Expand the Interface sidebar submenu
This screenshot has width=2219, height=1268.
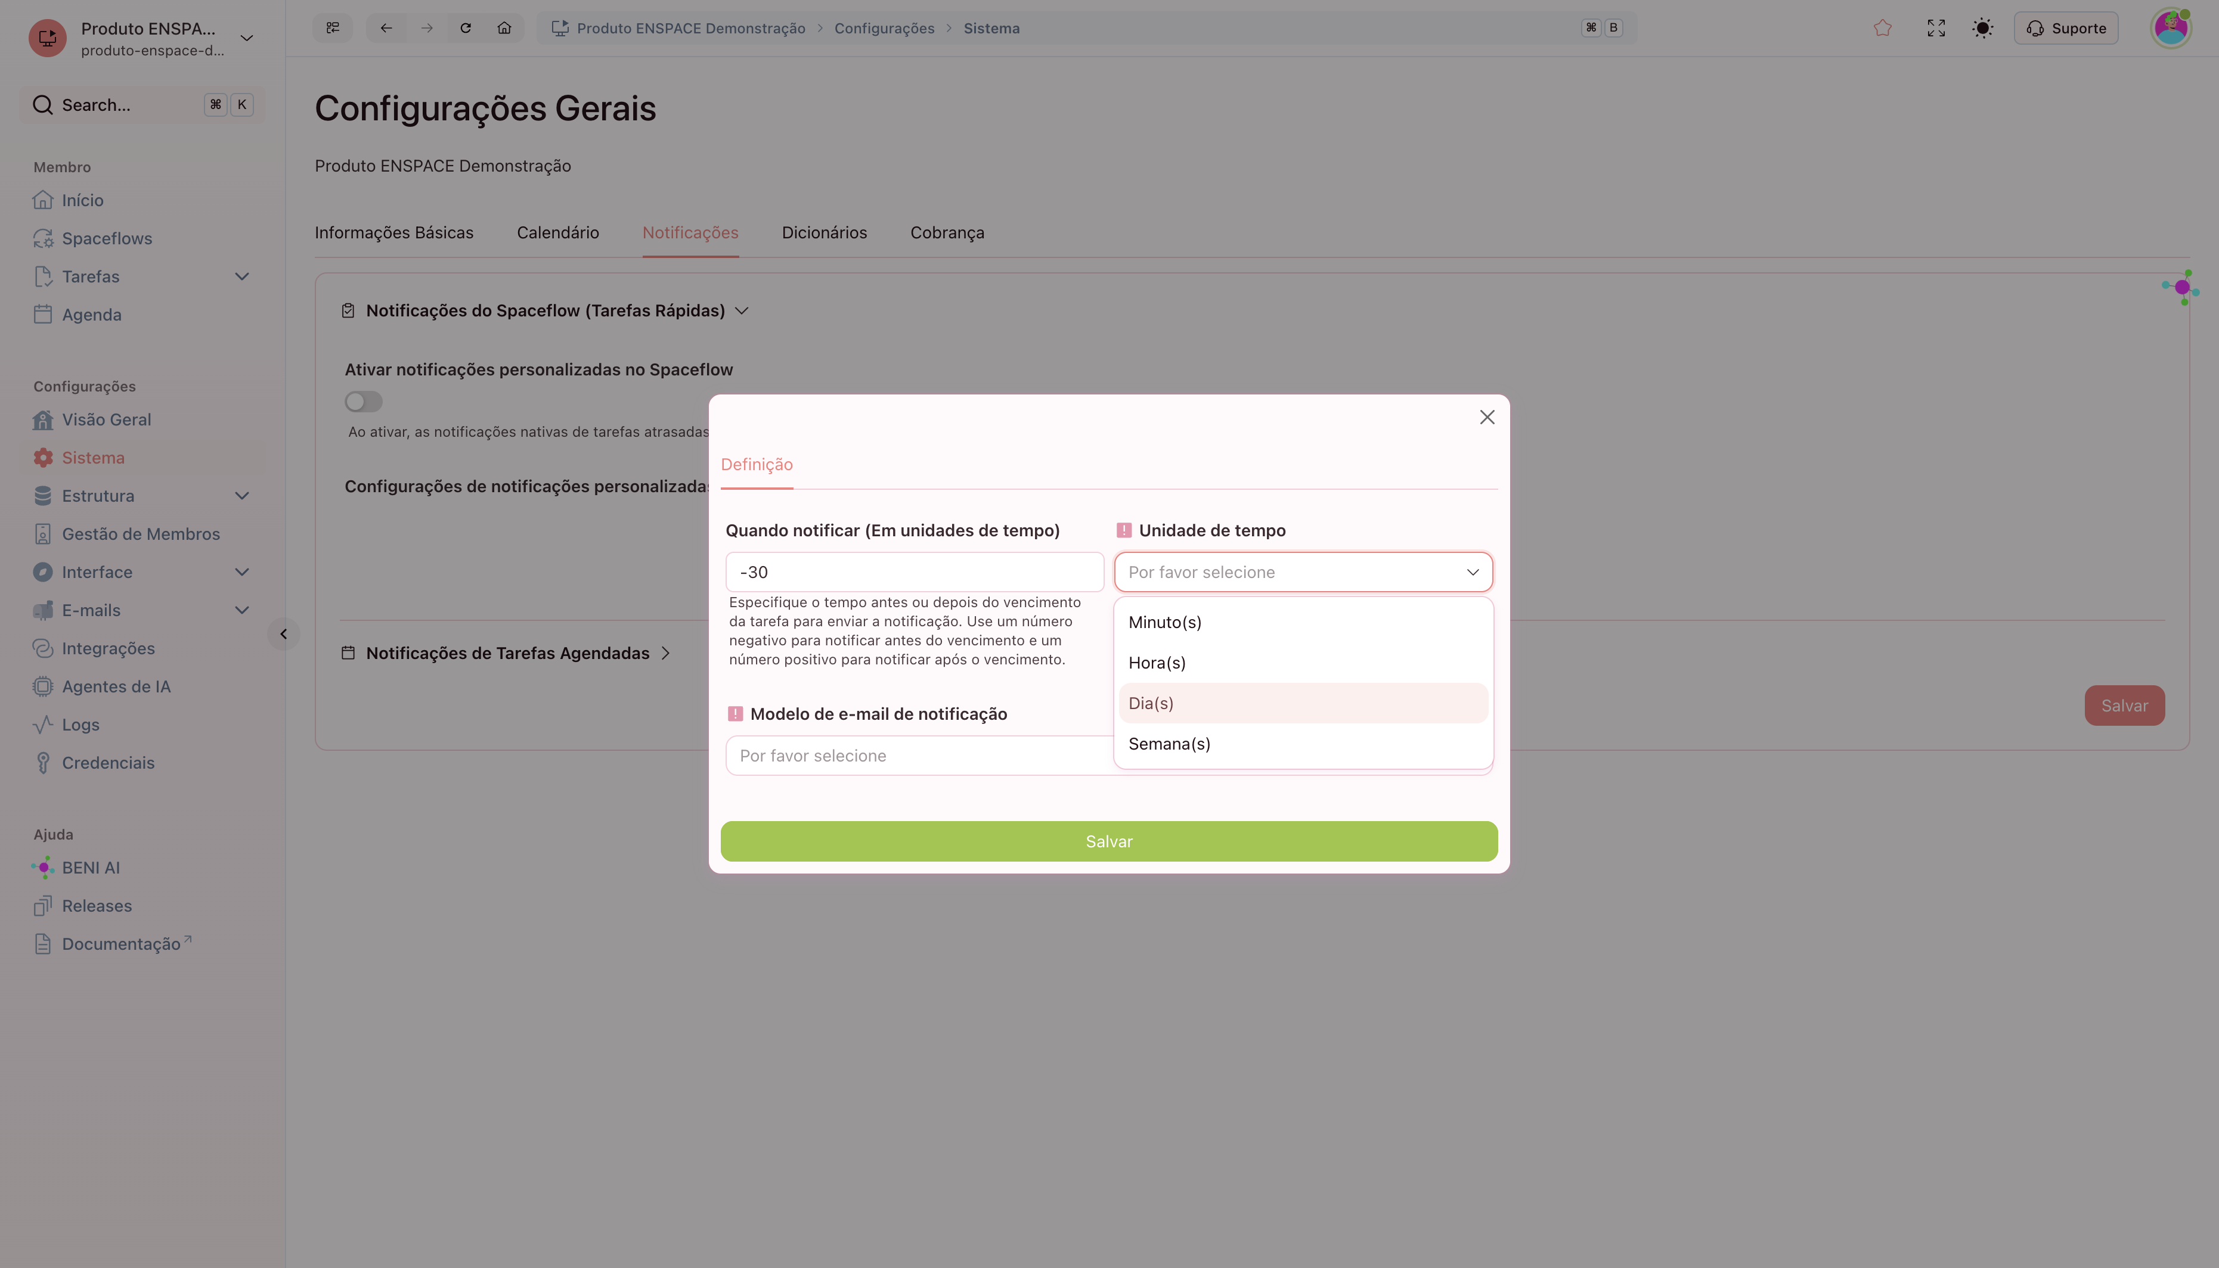[x=242, y=572]
